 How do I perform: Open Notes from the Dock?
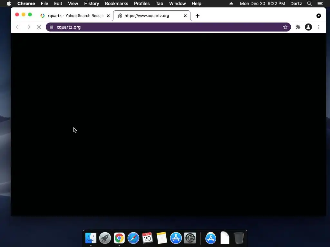[x=162, y=238]
